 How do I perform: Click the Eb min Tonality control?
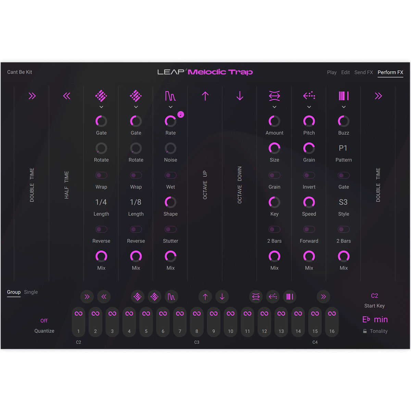click(375, 319)
